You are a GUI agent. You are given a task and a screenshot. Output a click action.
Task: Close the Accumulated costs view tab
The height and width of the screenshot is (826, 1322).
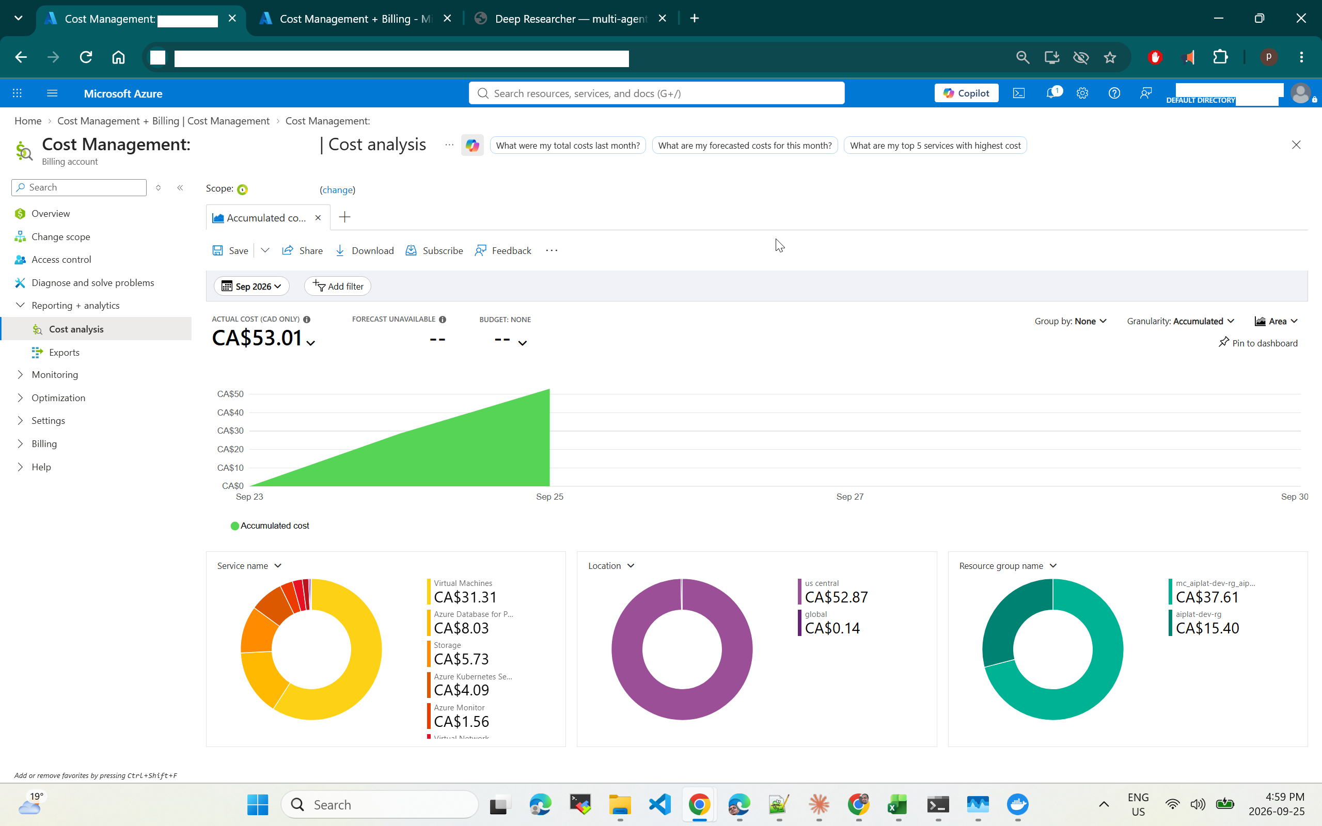tap(318, 217)
